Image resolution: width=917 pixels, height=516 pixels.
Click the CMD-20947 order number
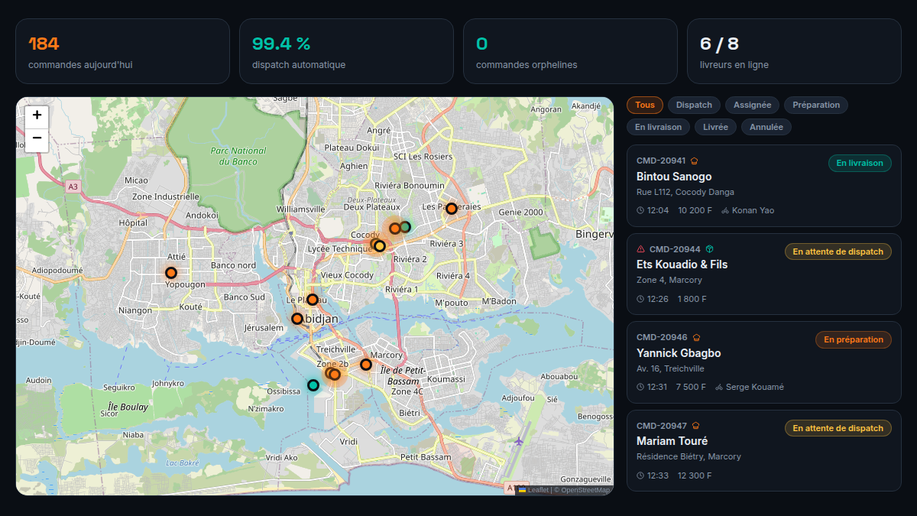[662, 426]
